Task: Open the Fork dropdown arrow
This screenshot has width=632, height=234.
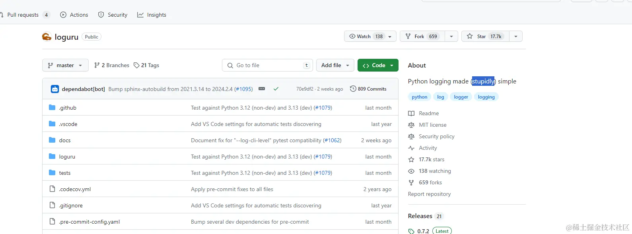Action: tap(451, 36)
